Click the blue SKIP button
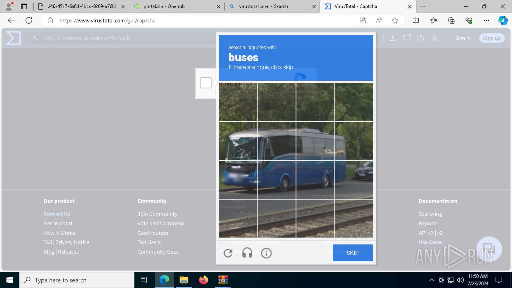The width and height of the screenshot is (512, 288). (352, 253)
